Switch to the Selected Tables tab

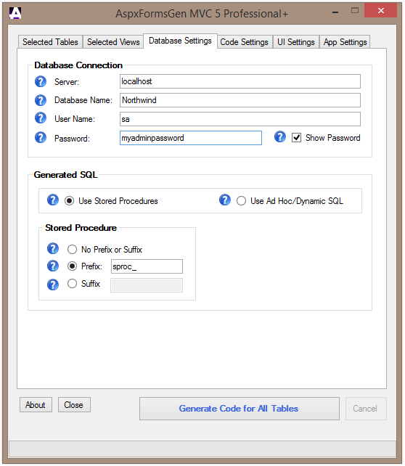[50, 42]
